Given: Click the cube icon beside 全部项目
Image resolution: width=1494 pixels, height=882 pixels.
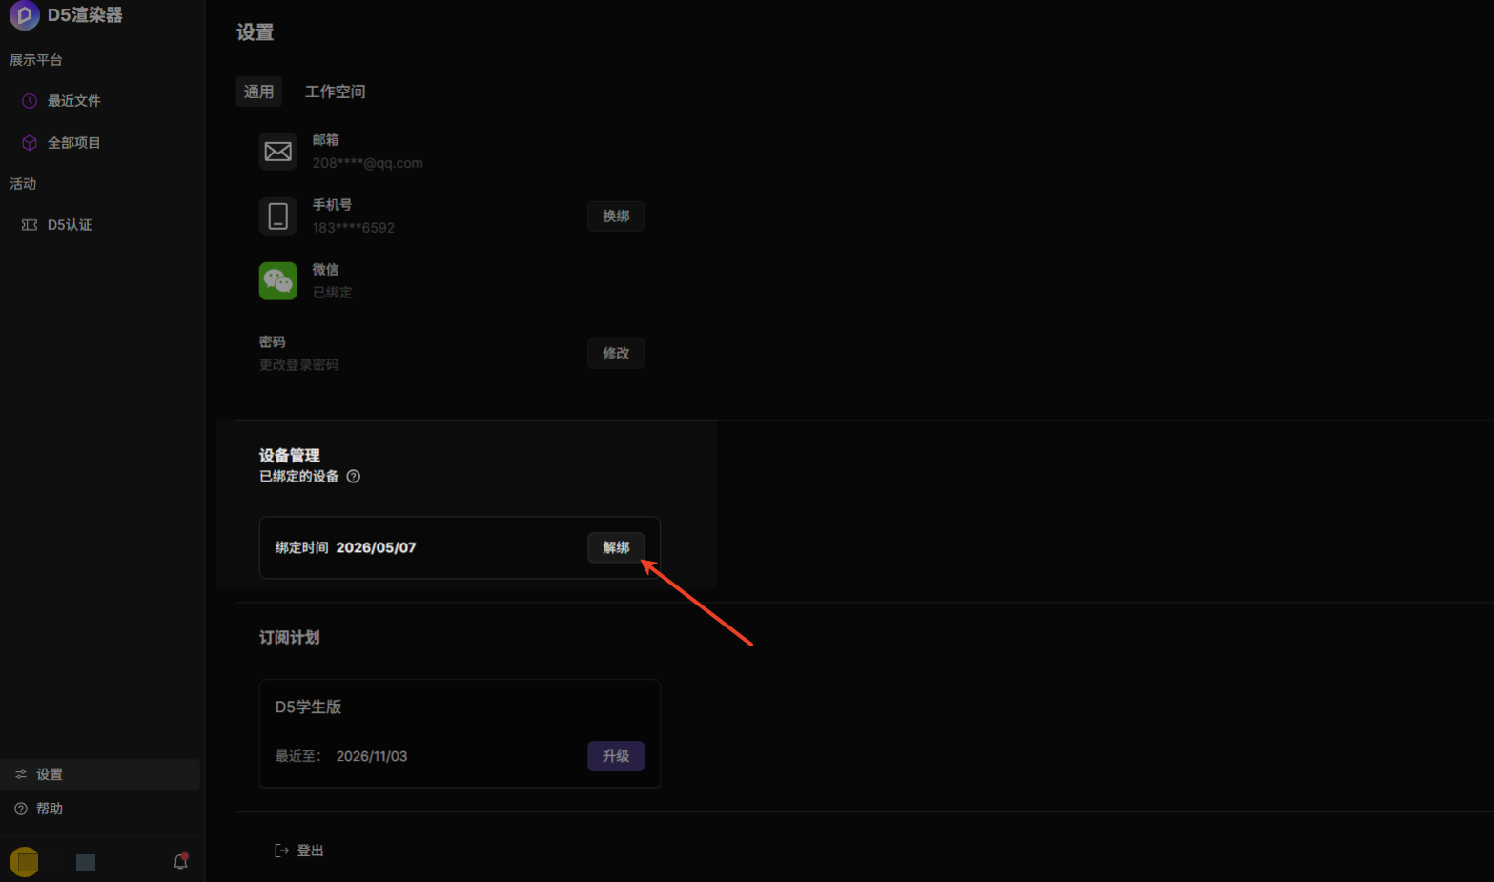Looking at the screenshot, I should (x=30, y=143).
